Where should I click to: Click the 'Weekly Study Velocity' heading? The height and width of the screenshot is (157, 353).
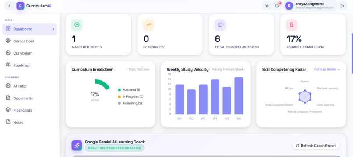pyautogui.click(x=188, y=69)
